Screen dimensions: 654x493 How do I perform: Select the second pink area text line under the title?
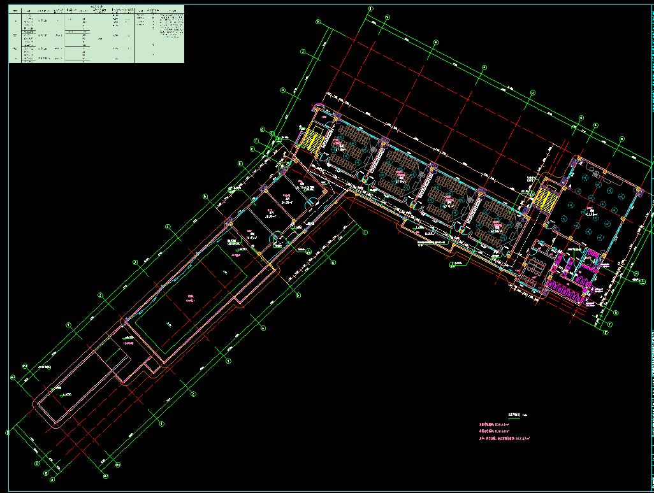494,431
